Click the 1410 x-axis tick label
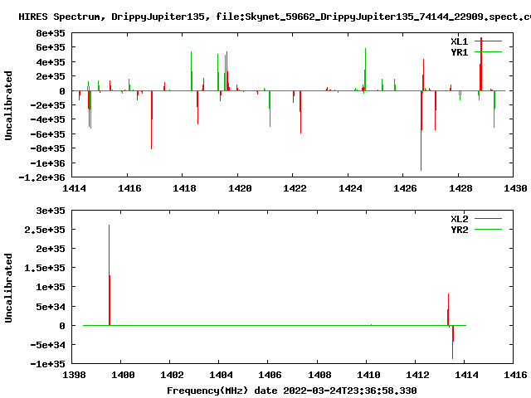 (x=368, y=375)
